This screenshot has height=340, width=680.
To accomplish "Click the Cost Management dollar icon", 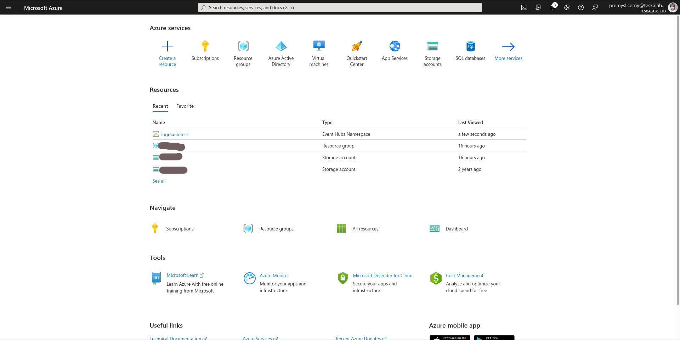I will tap(436, 278).
